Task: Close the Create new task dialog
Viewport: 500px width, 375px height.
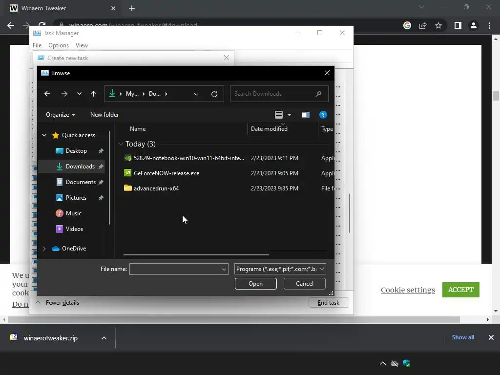Action: 227,58
